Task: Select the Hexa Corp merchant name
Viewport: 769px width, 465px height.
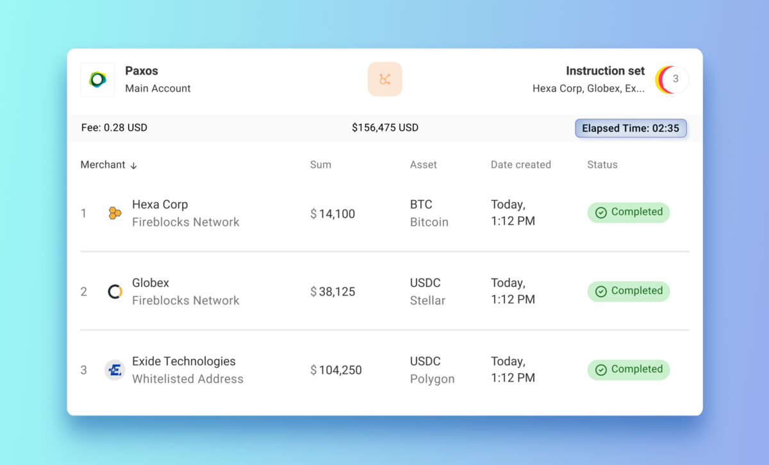Action: click(x=160, y=205)
